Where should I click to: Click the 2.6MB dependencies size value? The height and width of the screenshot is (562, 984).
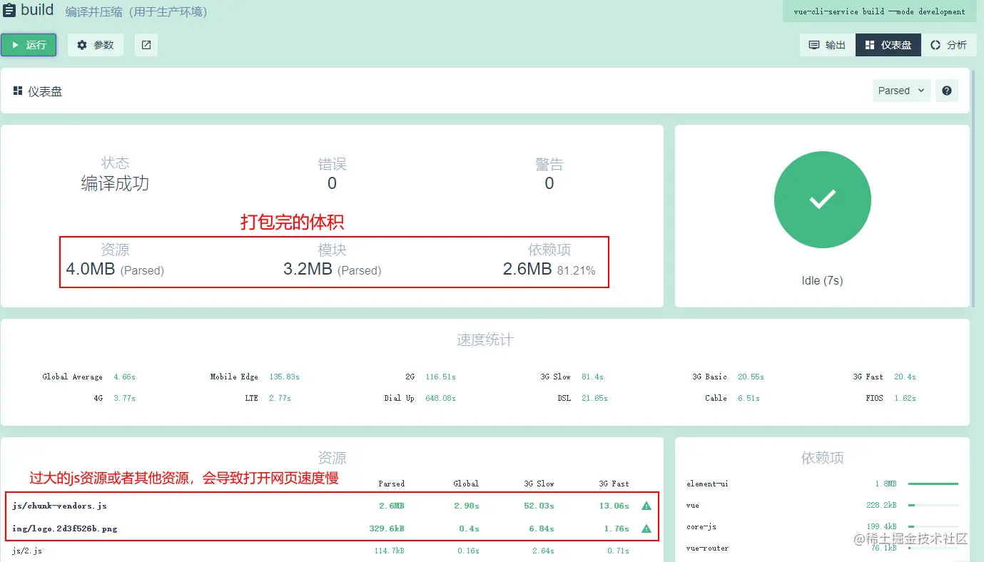pyautogui.click(x=527, y=270)
